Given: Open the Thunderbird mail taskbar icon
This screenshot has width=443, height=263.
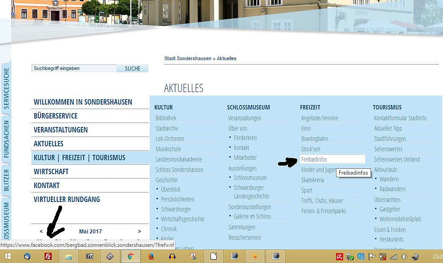Looking at the screenshot, I should click(x=27, y=257).
